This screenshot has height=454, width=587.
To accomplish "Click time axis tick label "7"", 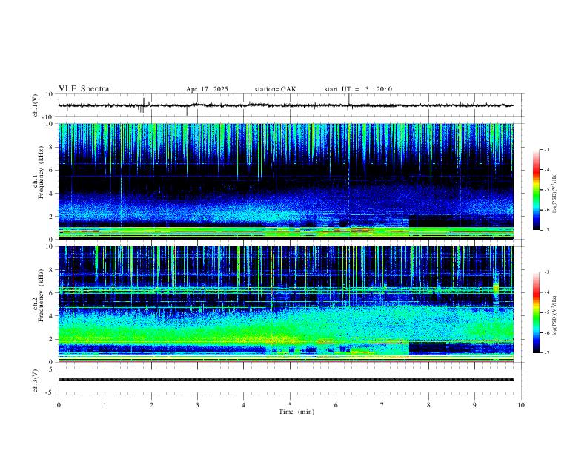I will [382, 405].
